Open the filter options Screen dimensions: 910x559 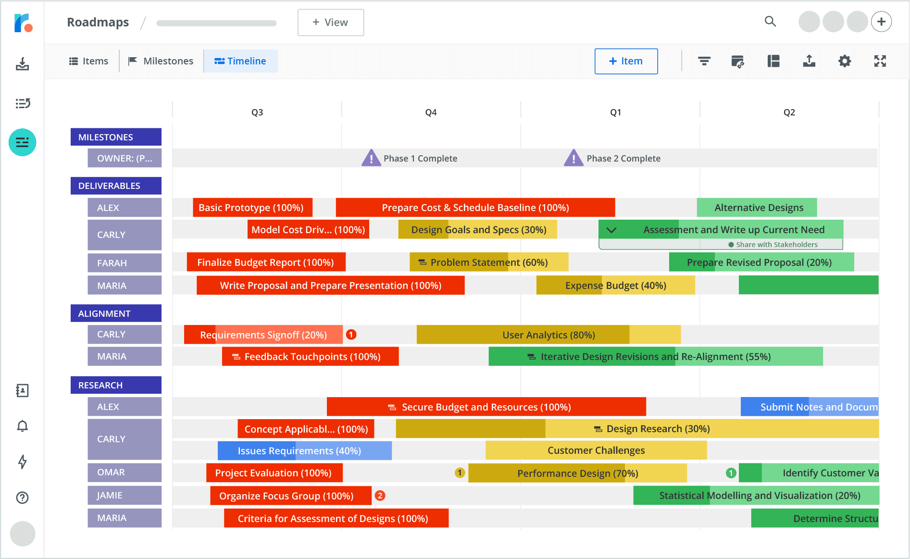point(704,61)
